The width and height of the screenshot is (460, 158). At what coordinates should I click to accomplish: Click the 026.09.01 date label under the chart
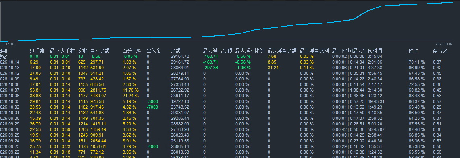pos(7,44)
